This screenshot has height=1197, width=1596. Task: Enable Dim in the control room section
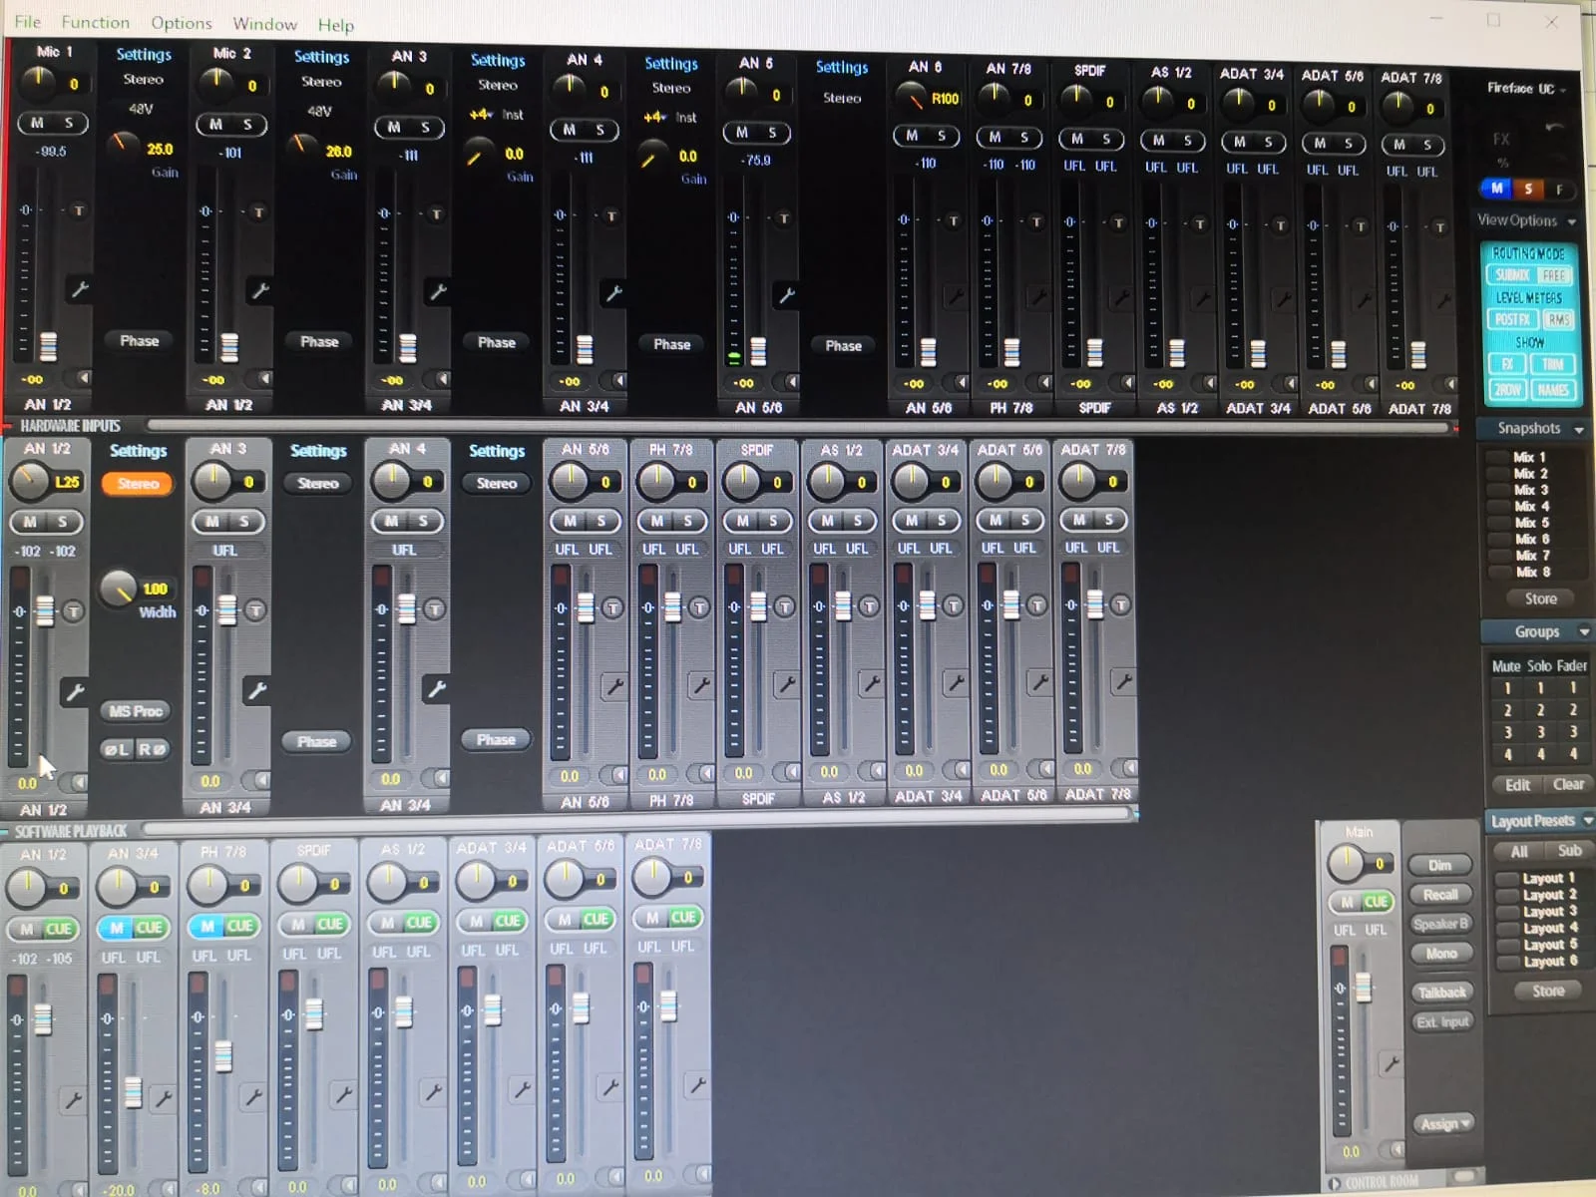click(x=1439, y=865)
